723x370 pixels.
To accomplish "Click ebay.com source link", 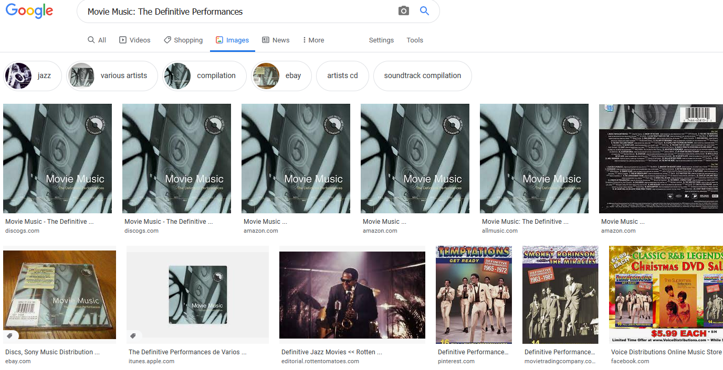I will tap(18, 361).
